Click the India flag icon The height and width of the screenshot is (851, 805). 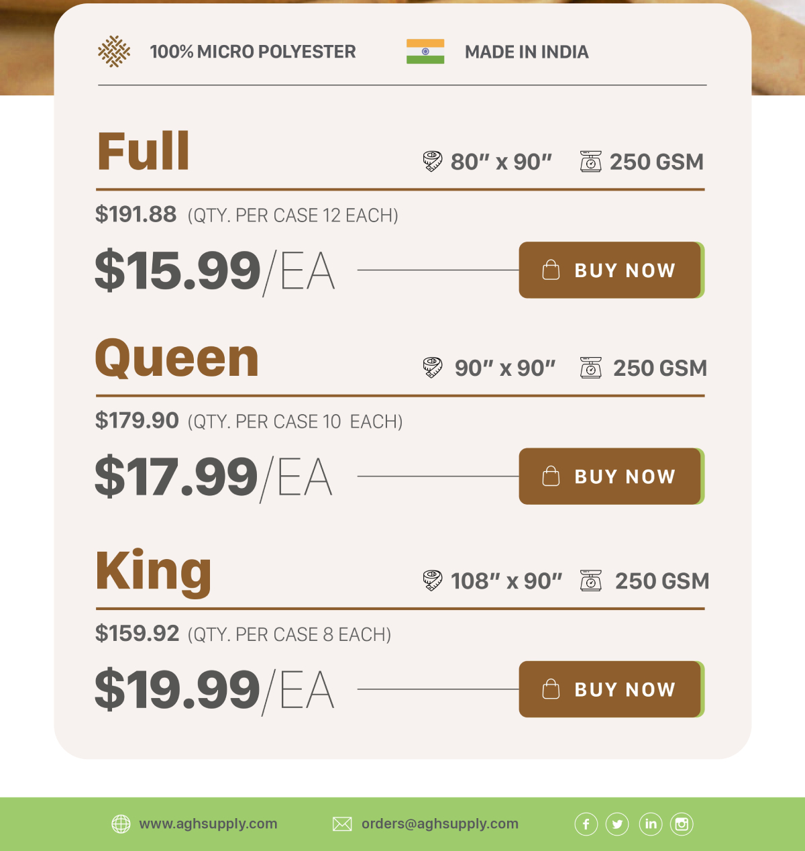(425, 52)
